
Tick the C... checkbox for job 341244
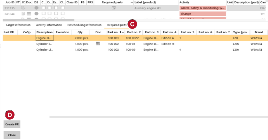click(44, 13)
